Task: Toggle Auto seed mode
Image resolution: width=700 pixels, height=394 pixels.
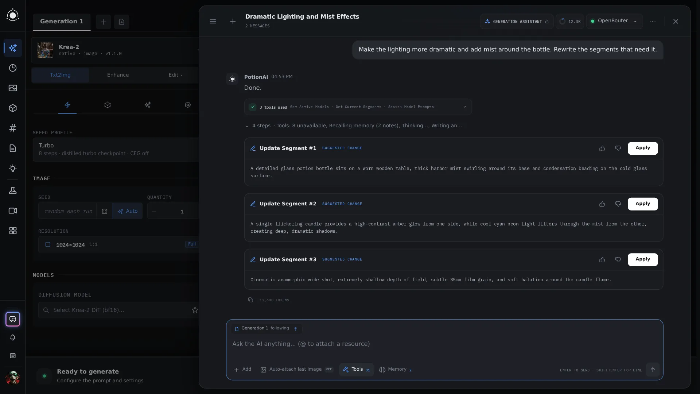Action: pos(128,211)
